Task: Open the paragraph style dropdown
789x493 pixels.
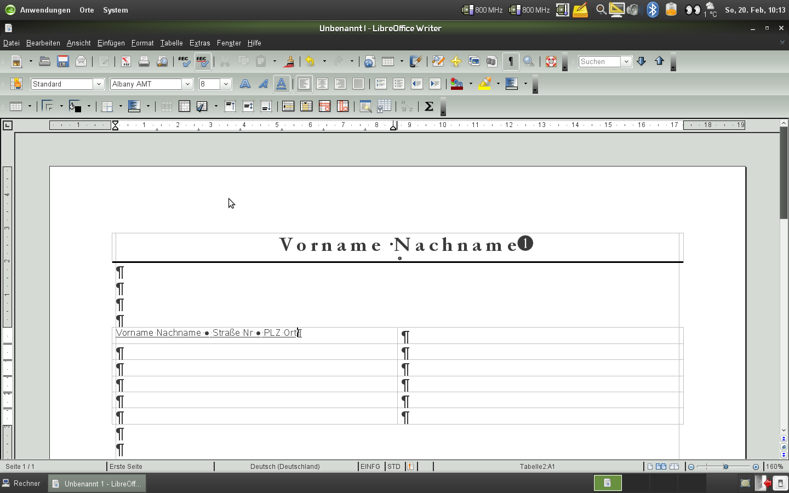Action: (x=99, y=84)
